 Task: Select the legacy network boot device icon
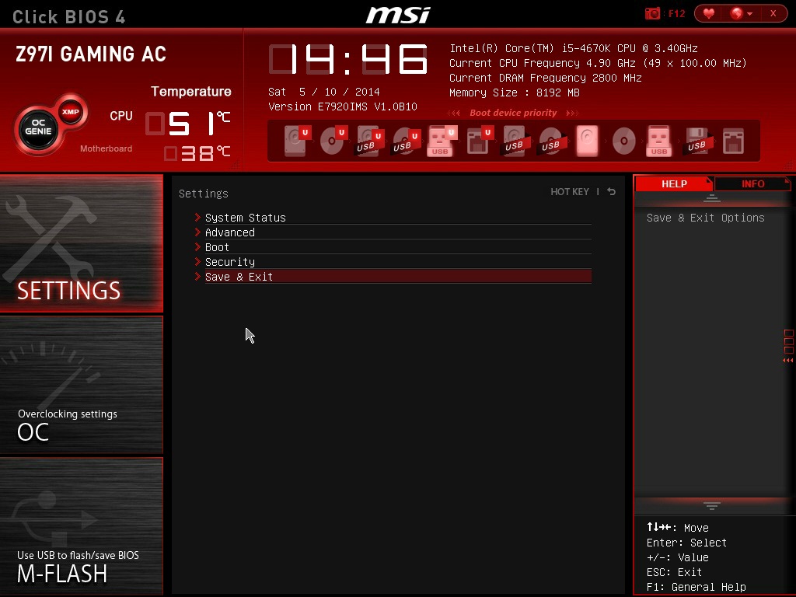point(733,141)
